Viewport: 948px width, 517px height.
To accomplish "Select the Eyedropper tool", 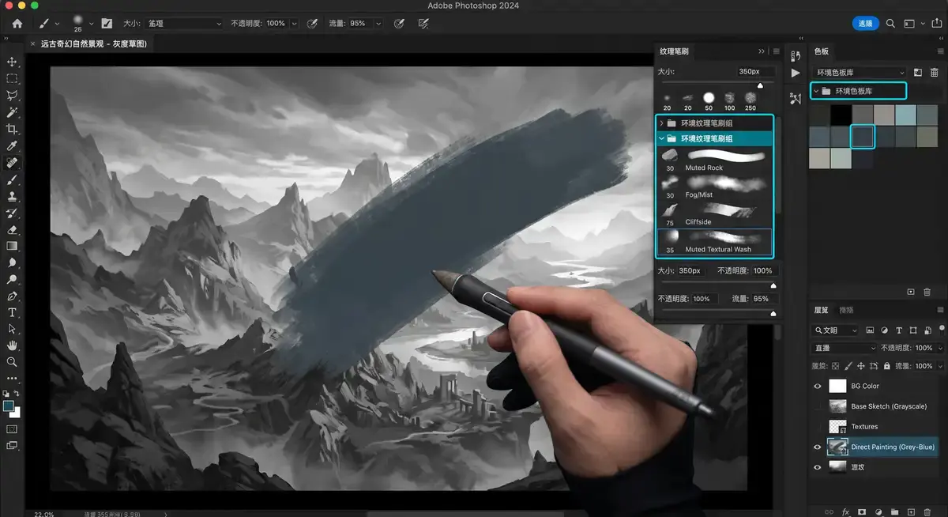I will tap(12, 146).
